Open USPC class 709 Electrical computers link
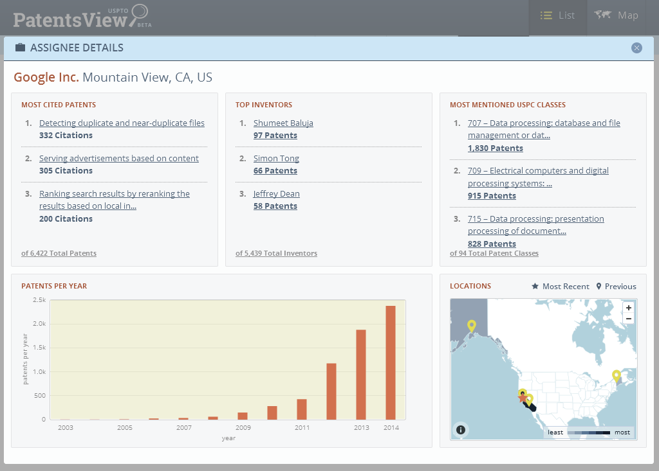The image size is (659, 471). pyautogui.click(x=538, y=177)
